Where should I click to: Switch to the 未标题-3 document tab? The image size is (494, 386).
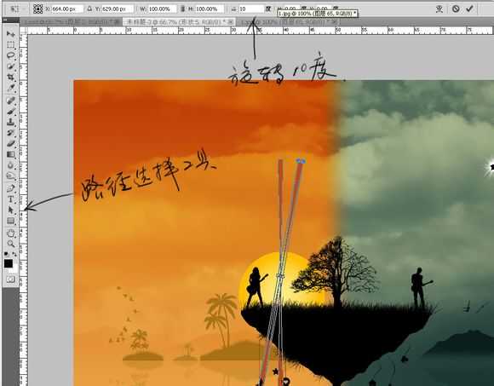pos(178,22)
